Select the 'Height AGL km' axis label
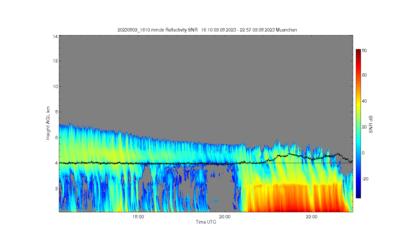419x251 pixels. pyautogui.click(x=48, y=123)
